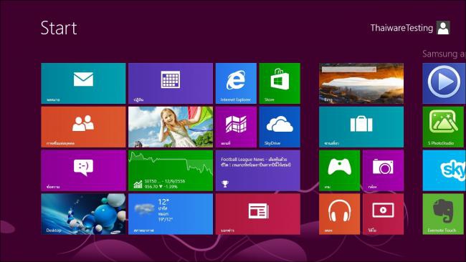The height and width of the screenshot is (262, 466).
Task: Launch the media player tile with play button
Action: point(444,83)
